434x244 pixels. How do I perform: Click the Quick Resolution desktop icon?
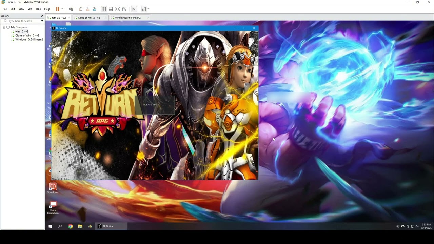pyautogui.click(x=53, y=207)
